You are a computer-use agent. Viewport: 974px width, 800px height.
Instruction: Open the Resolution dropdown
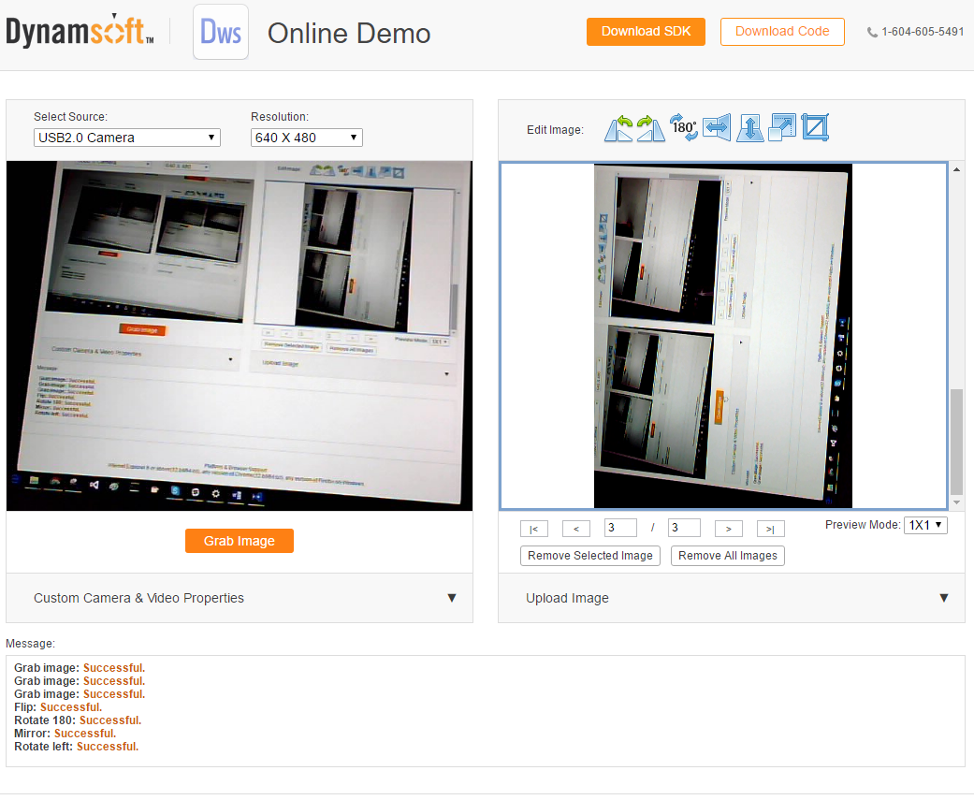pos(306,138)
